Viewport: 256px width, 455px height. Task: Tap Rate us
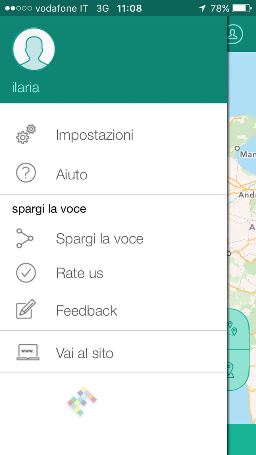80,273
